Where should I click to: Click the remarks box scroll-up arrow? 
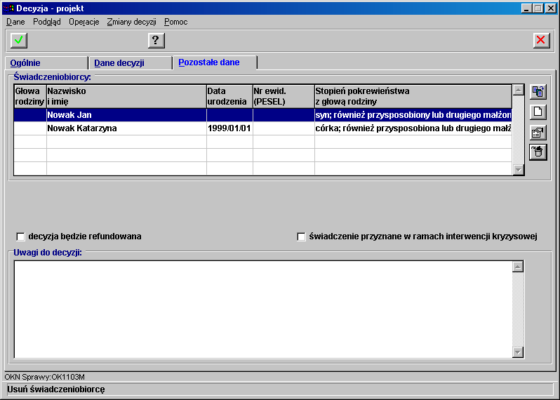coord(518,267)
